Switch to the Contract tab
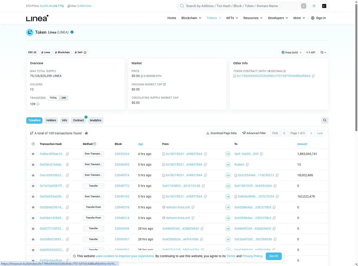358x266 pixels. [x=78, y=121]
